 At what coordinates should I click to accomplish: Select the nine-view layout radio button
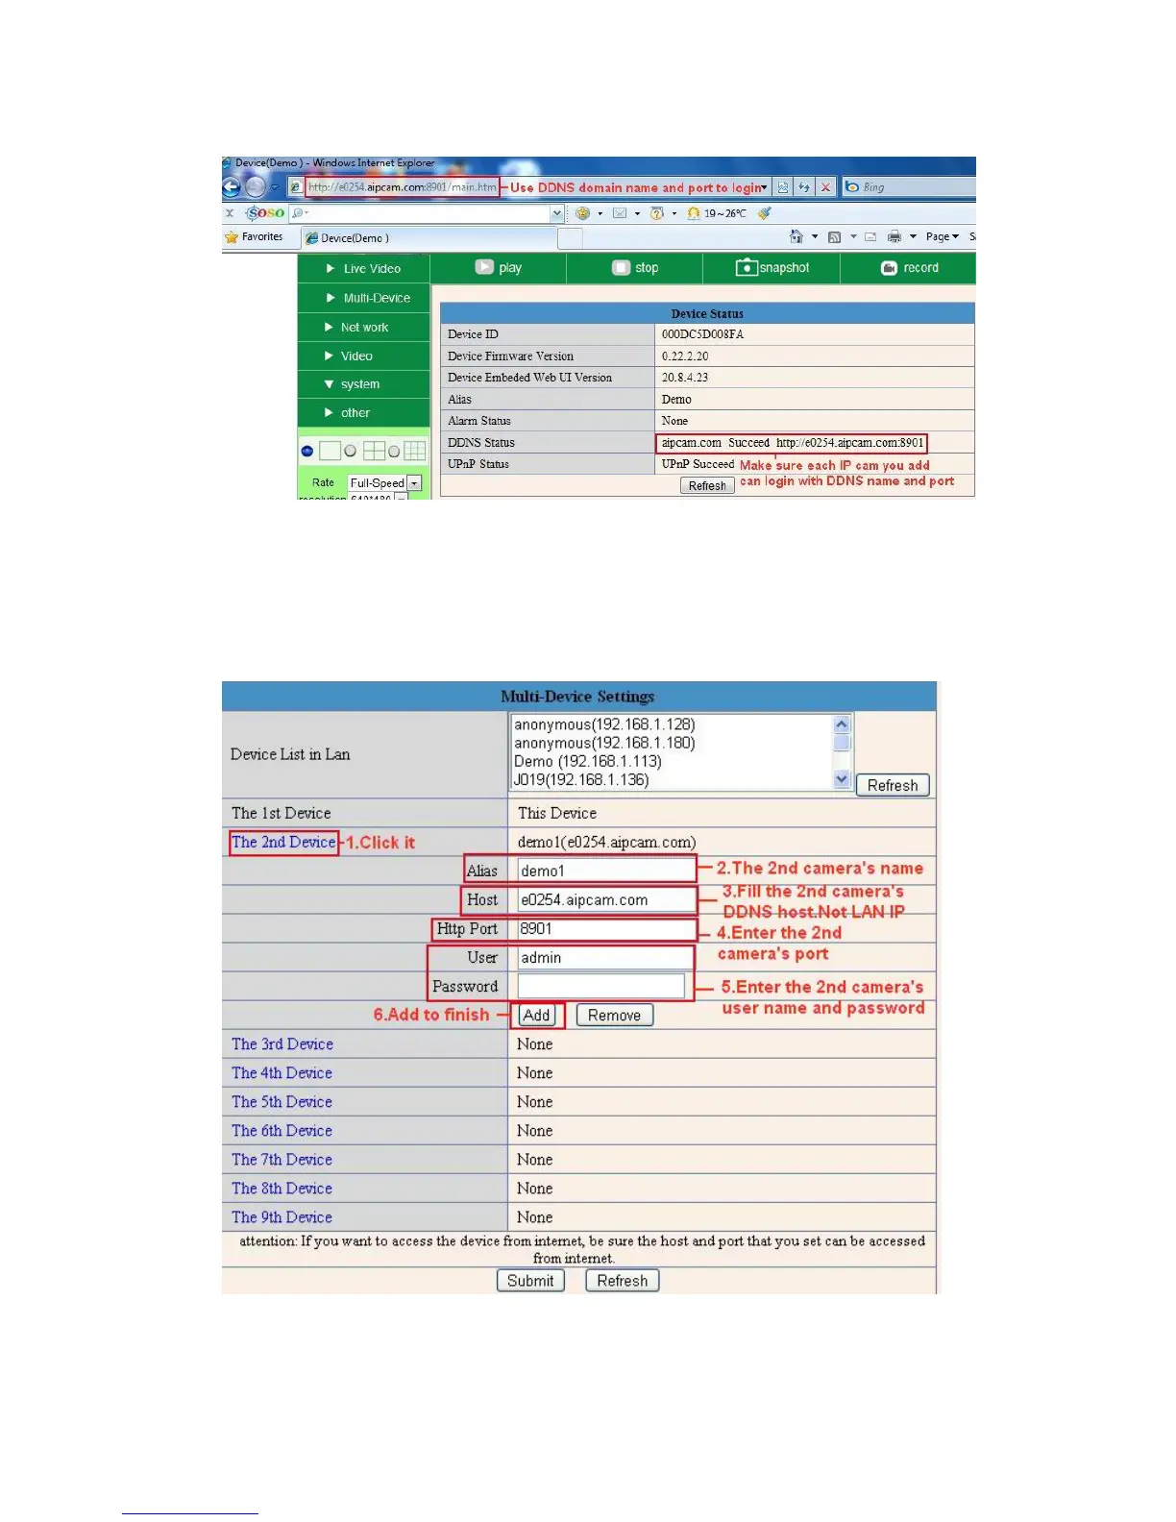click(394, 451)
